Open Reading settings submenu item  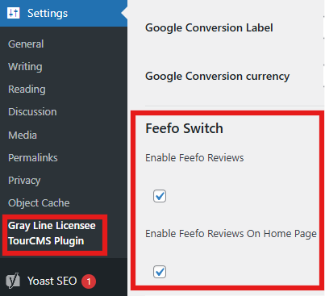(27, 90)
